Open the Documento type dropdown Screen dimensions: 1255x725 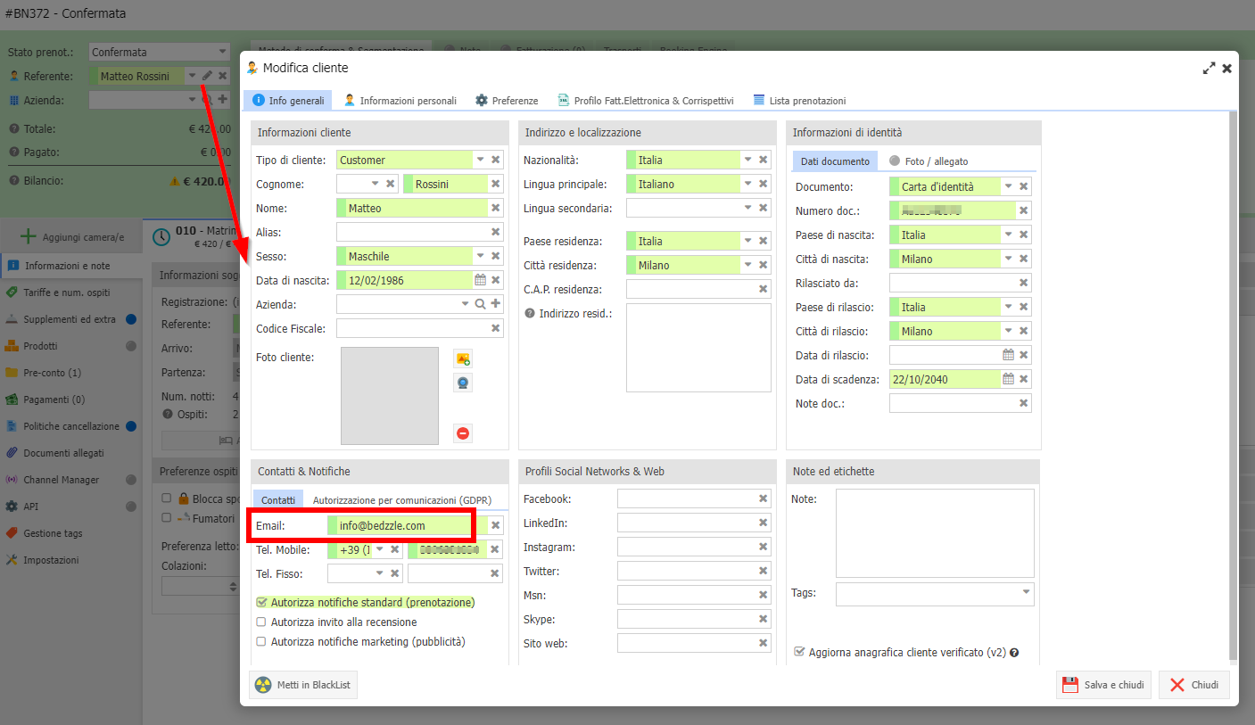(1008, 186)
